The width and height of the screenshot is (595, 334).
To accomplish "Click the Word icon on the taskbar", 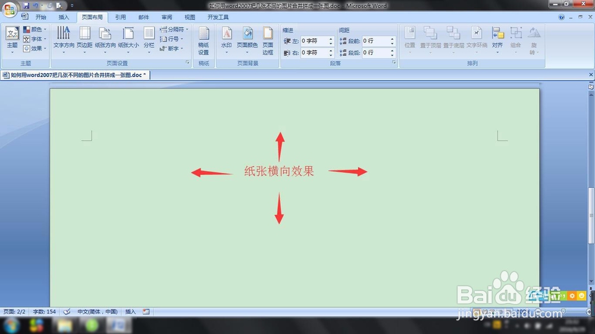I will pos(119,326).
